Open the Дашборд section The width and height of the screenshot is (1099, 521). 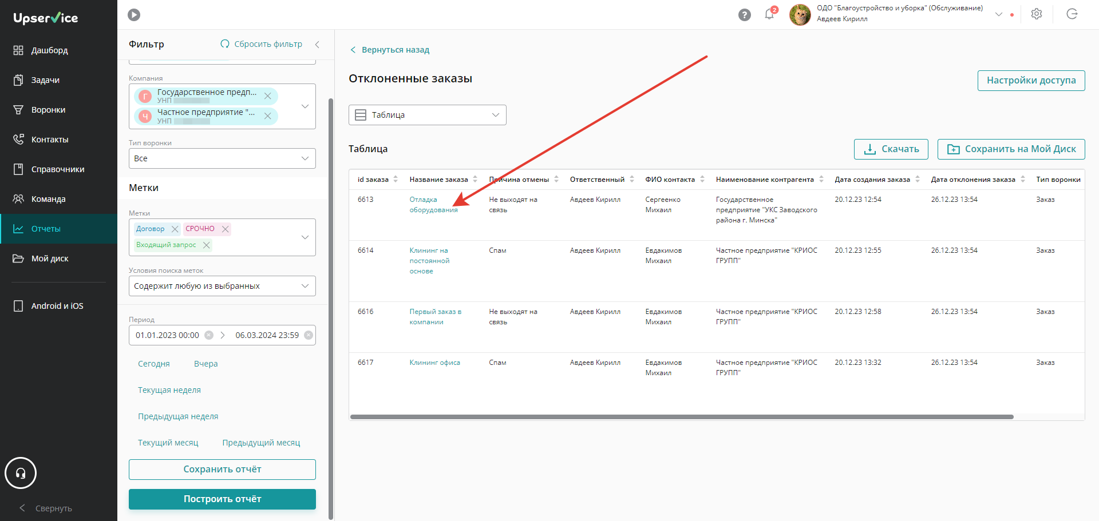(58, 50)
